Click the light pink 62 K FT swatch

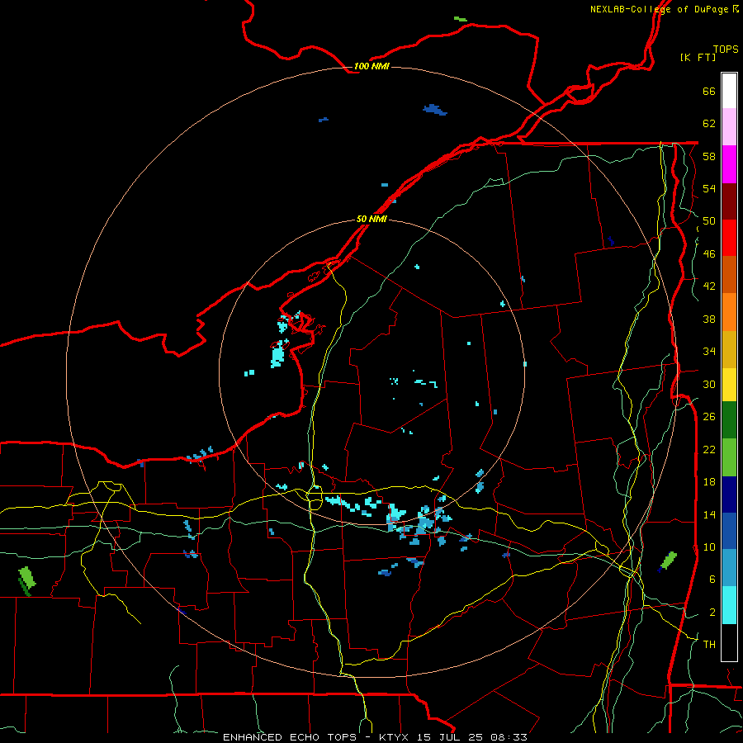pyautogui.click(x=729, y=127)
